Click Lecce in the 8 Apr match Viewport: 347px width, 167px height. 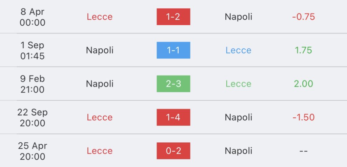pyautogui.click(x=100, y=17)
